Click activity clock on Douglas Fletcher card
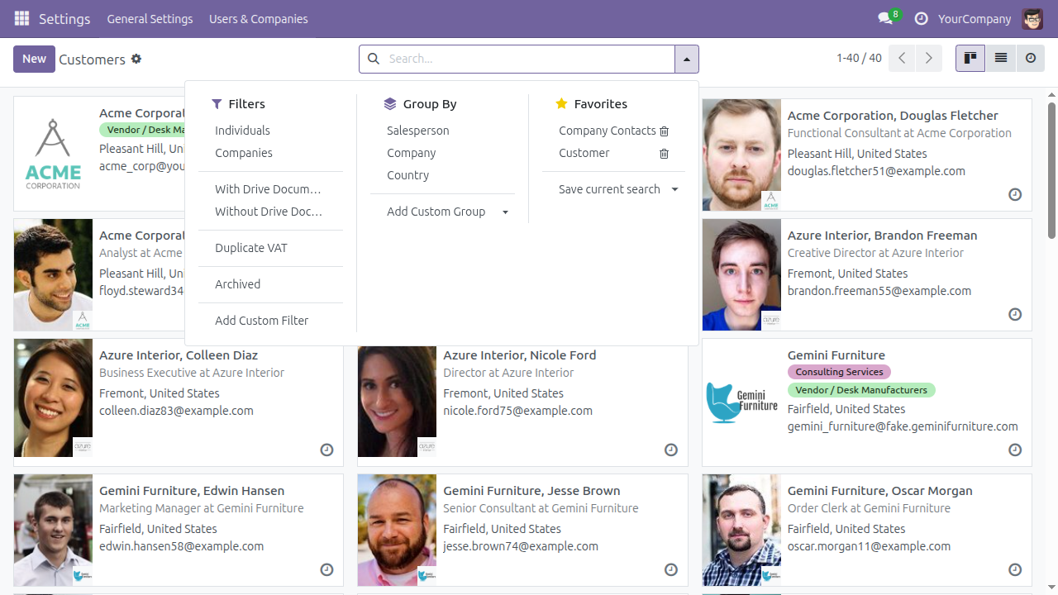Image resolution: width=1058 pixels, height=595 pixels. point(1015,194)
